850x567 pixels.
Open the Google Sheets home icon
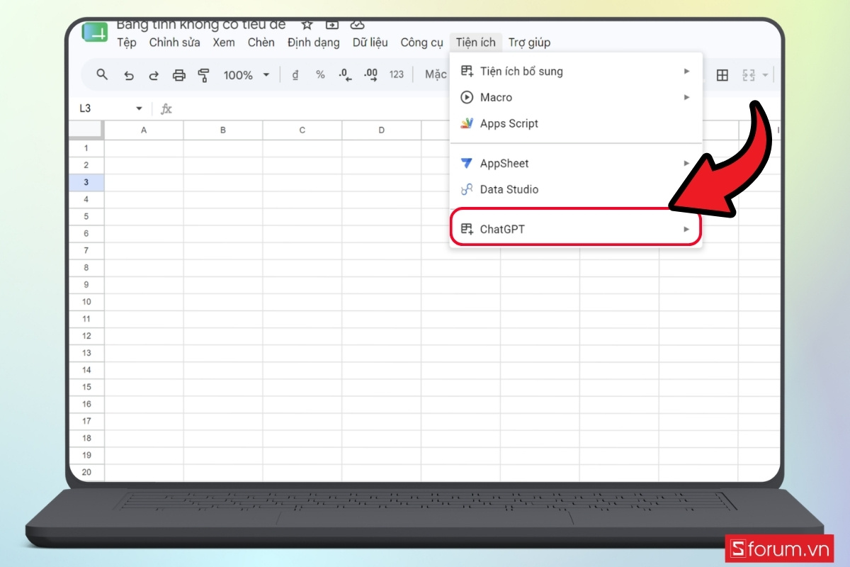[95, 31]
